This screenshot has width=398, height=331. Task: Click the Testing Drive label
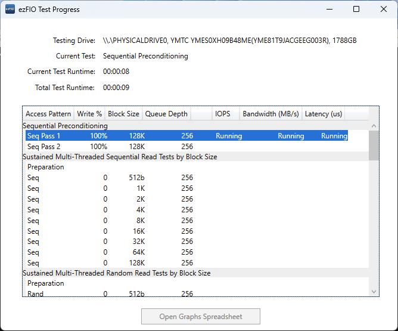pos(74,41)
